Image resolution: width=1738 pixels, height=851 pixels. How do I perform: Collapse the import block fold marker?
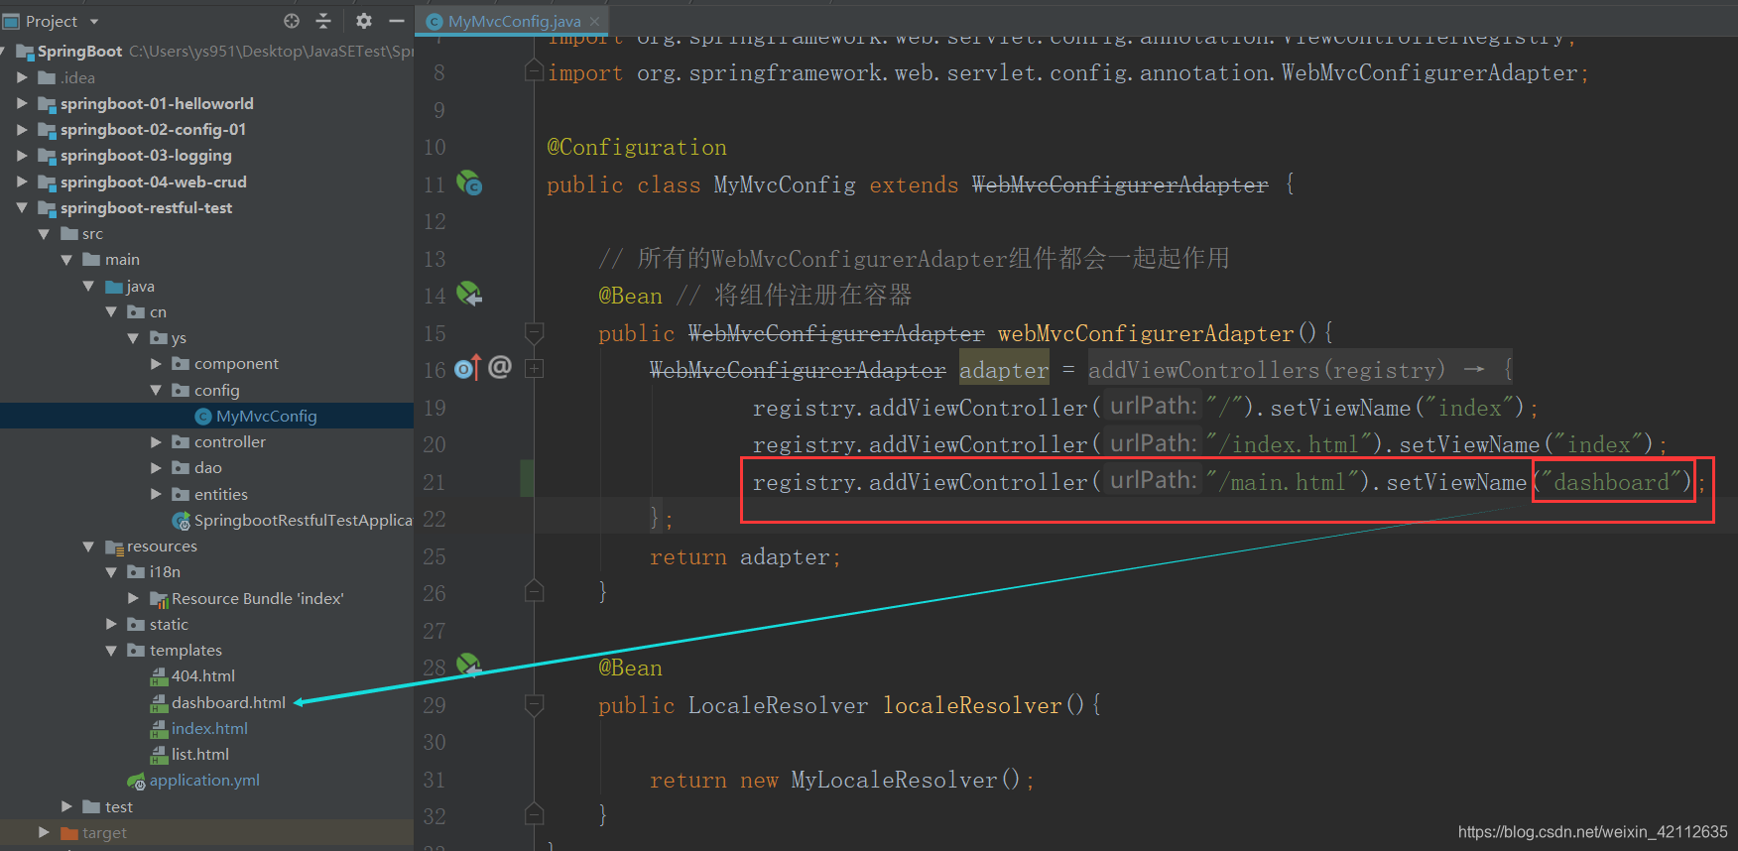click(534, 71)
